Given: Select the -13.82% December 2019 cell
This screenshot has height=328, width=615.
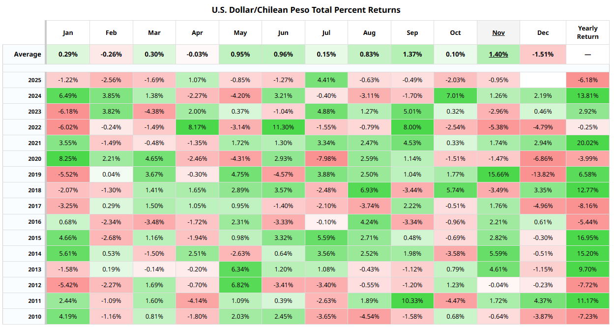Looking at the screenshot, I should click(x=543, y=175).
